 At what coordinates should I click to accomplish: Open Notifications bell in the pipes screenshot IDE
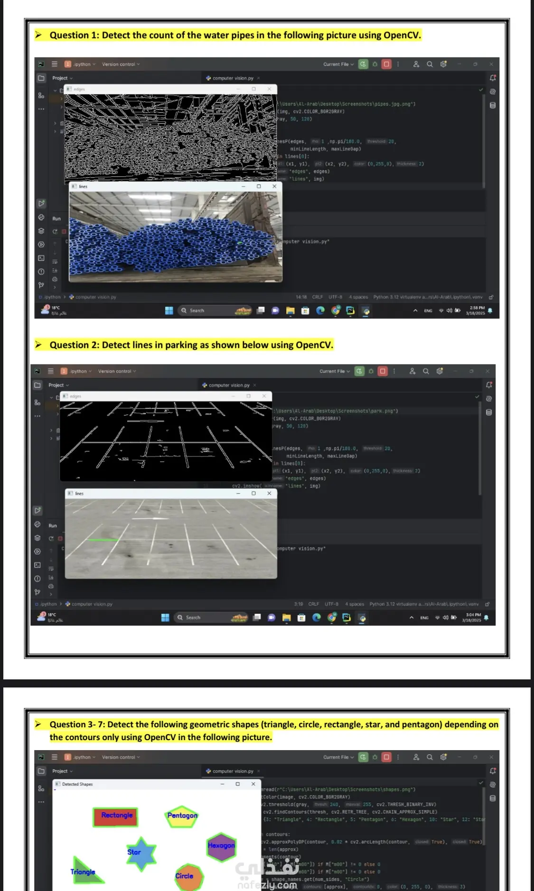pyautogui.click(x=493, y=78)
